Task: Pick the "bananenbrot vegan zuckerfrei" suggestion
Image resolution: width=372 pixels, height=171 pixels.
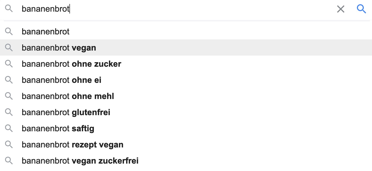Action: pyautogui.click(x=186, y=161)
